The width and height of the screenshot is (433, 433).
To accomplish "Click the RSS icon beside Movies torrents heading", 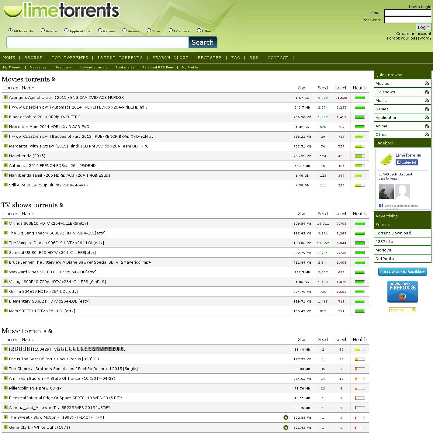I will [x=54, y=79].
